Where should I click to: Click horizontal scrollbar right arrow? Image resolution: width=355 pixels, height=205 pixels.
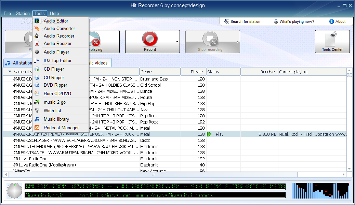[343, 175]
